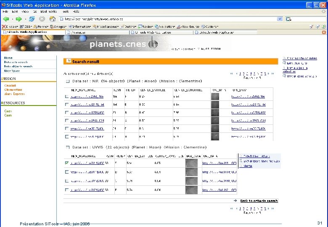Open the Home page via the house icon
Screen dimensions: 328x227
coord(52,19)
